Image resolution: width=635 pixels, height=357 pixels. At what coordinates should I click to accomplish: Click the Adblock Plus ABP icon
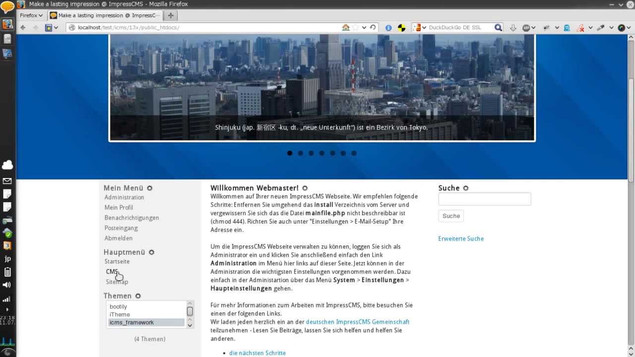coord(526,28)
